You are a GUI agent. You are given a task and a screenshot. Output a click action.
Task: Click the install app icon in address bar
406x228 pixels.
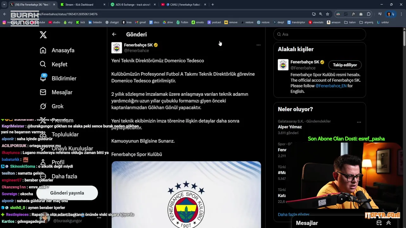pyautogui.click(x=314, y=14)
